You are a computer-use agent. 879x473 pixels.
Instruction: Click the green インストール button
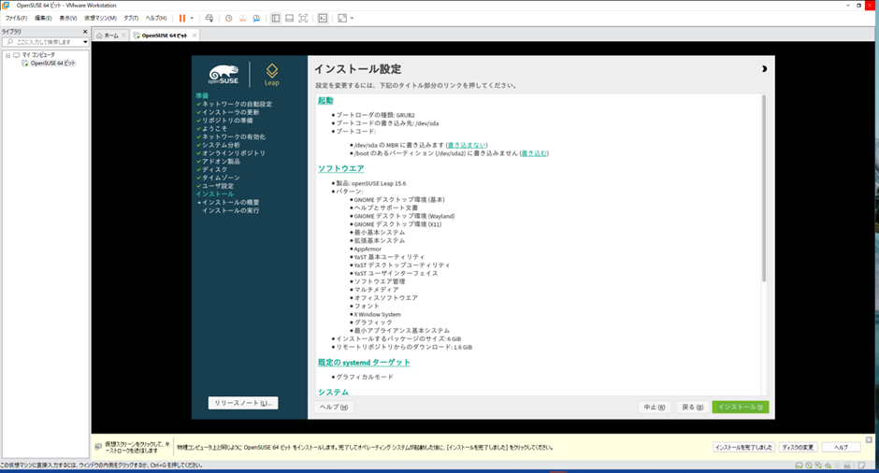tap(740, 407)
